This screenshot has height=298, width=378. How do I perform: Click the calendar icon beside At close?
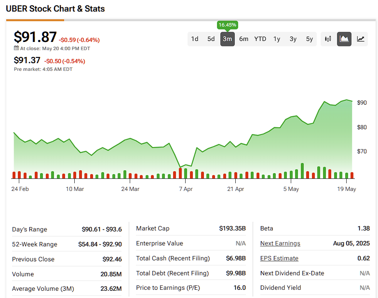pyautogui.click(x=16, y=48)
